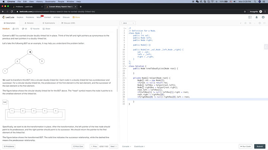Close the Problems - LeetCode tab
The image size is (268, 150).
pos(42,7)
